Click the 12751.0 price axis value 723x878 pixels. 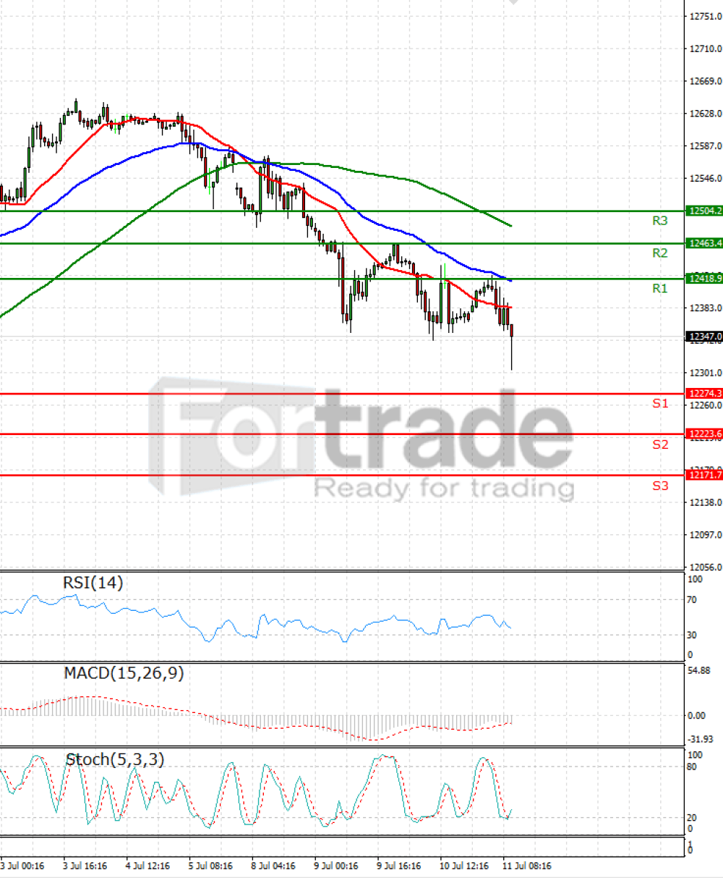[x=706, y=16]
